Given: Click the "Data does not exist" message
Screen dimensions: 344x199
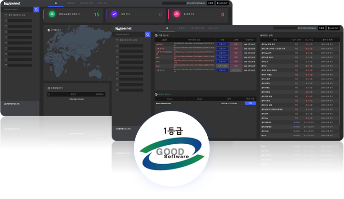Looking at the screenshot, I should pos(77,99).
